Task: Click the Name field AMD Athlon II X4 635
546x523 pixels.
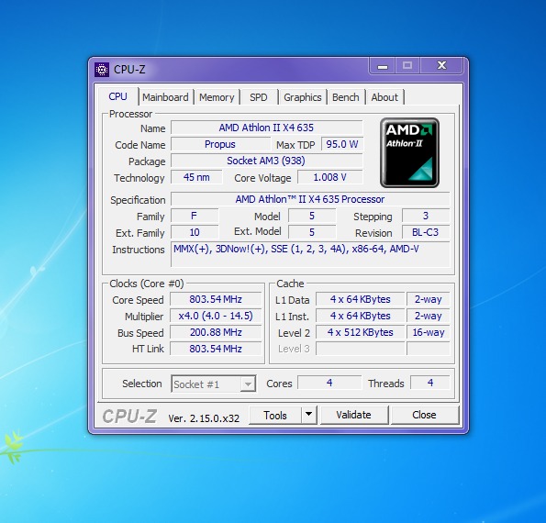Action: (267, 128)
